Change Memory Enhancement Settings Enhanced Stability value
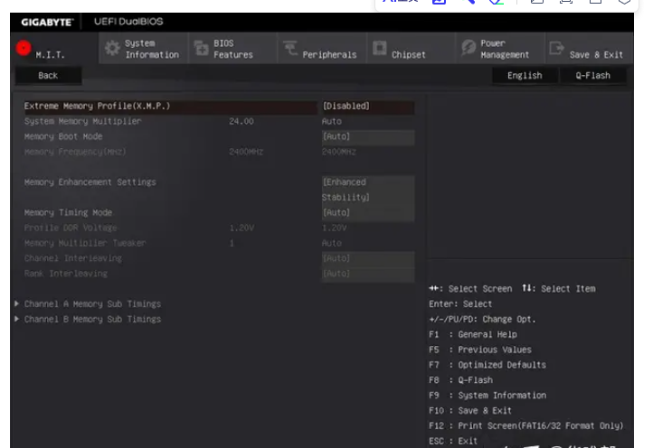This screenshot has height=448, width=653. [366, 190]
